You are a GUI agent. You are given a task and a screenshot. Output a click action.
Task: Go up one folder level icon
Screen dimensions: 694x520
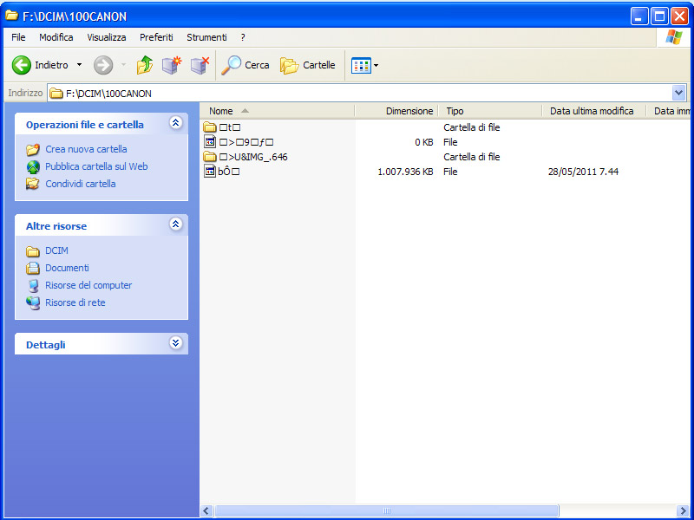coord(145,65)
